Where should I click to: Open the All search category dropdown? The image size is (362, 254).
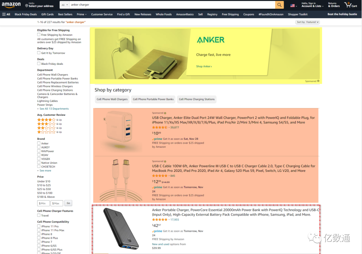click(x=65, y=5)
